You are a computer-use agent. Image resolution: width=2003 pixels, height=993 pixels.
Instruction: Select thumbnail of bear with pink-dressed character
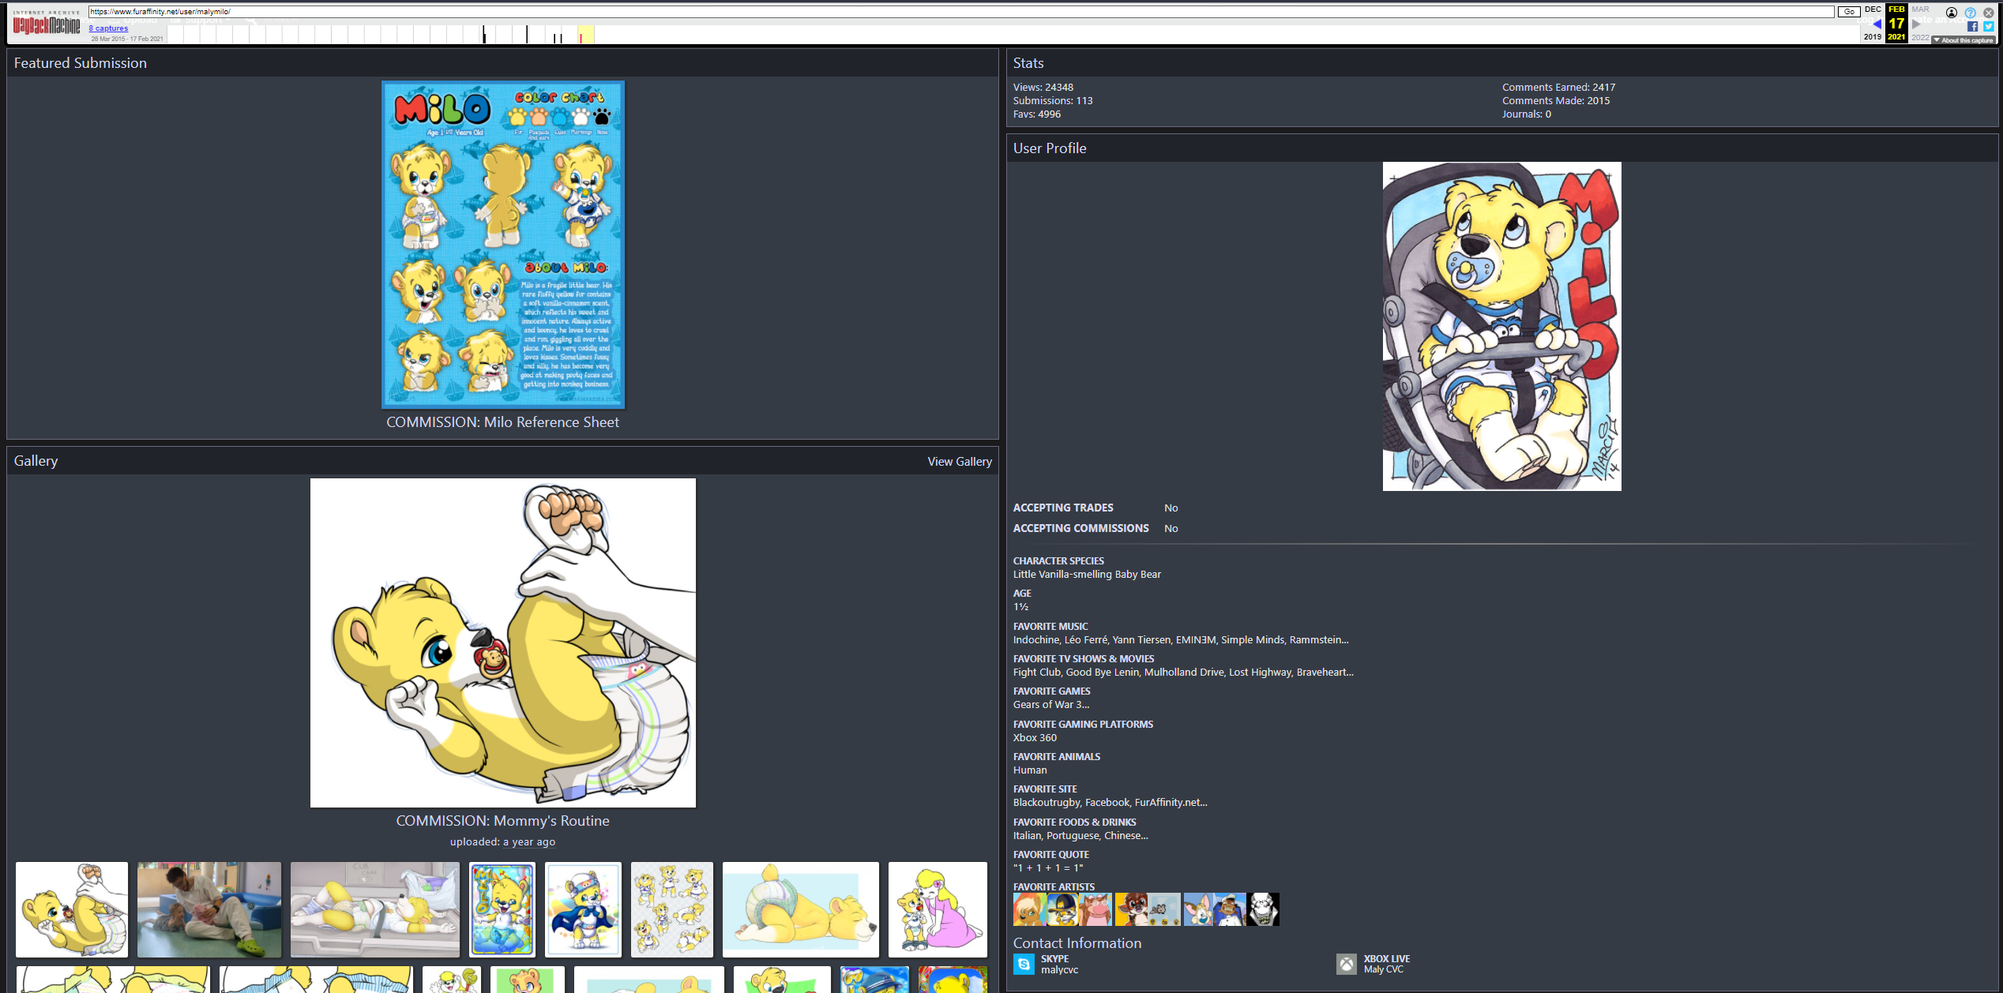pyautogui.click(x=938, y=909)
